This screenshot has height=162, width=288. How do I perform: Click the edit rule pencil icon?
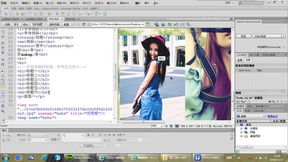click(x=278, y=102)
